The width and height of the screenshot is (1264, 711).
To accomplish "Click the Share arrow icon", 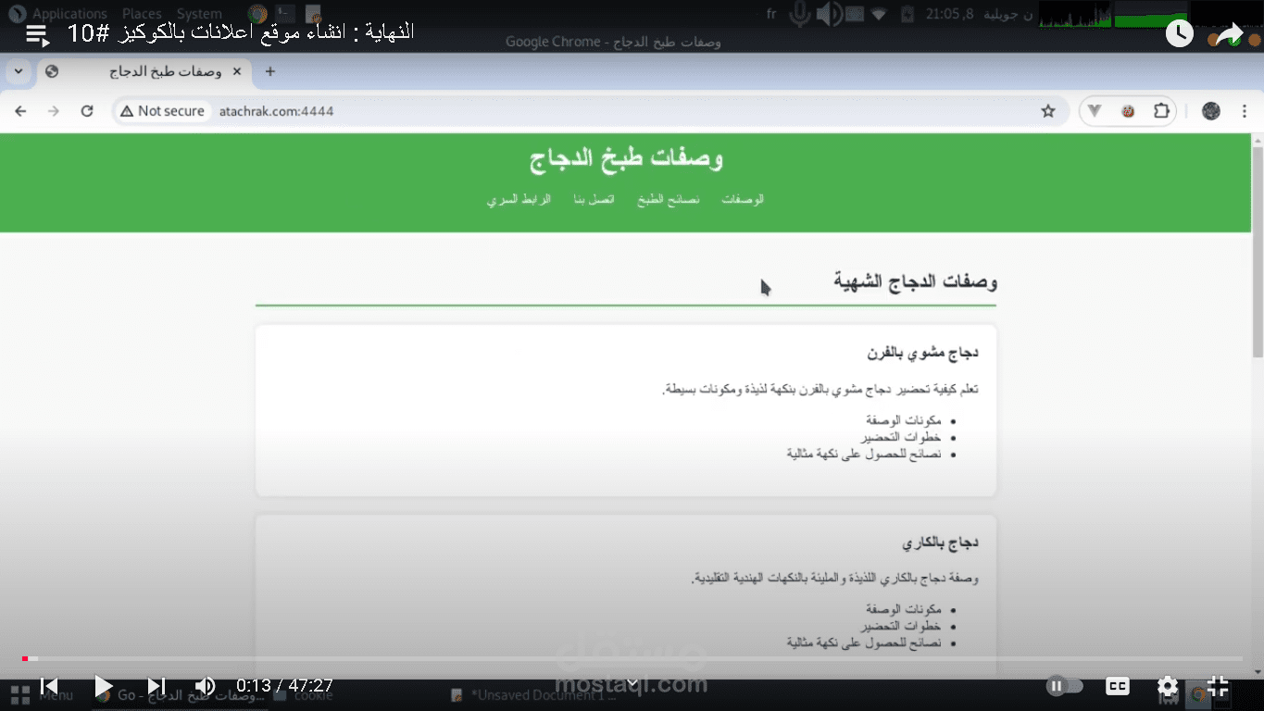I will coord(1229,35).
